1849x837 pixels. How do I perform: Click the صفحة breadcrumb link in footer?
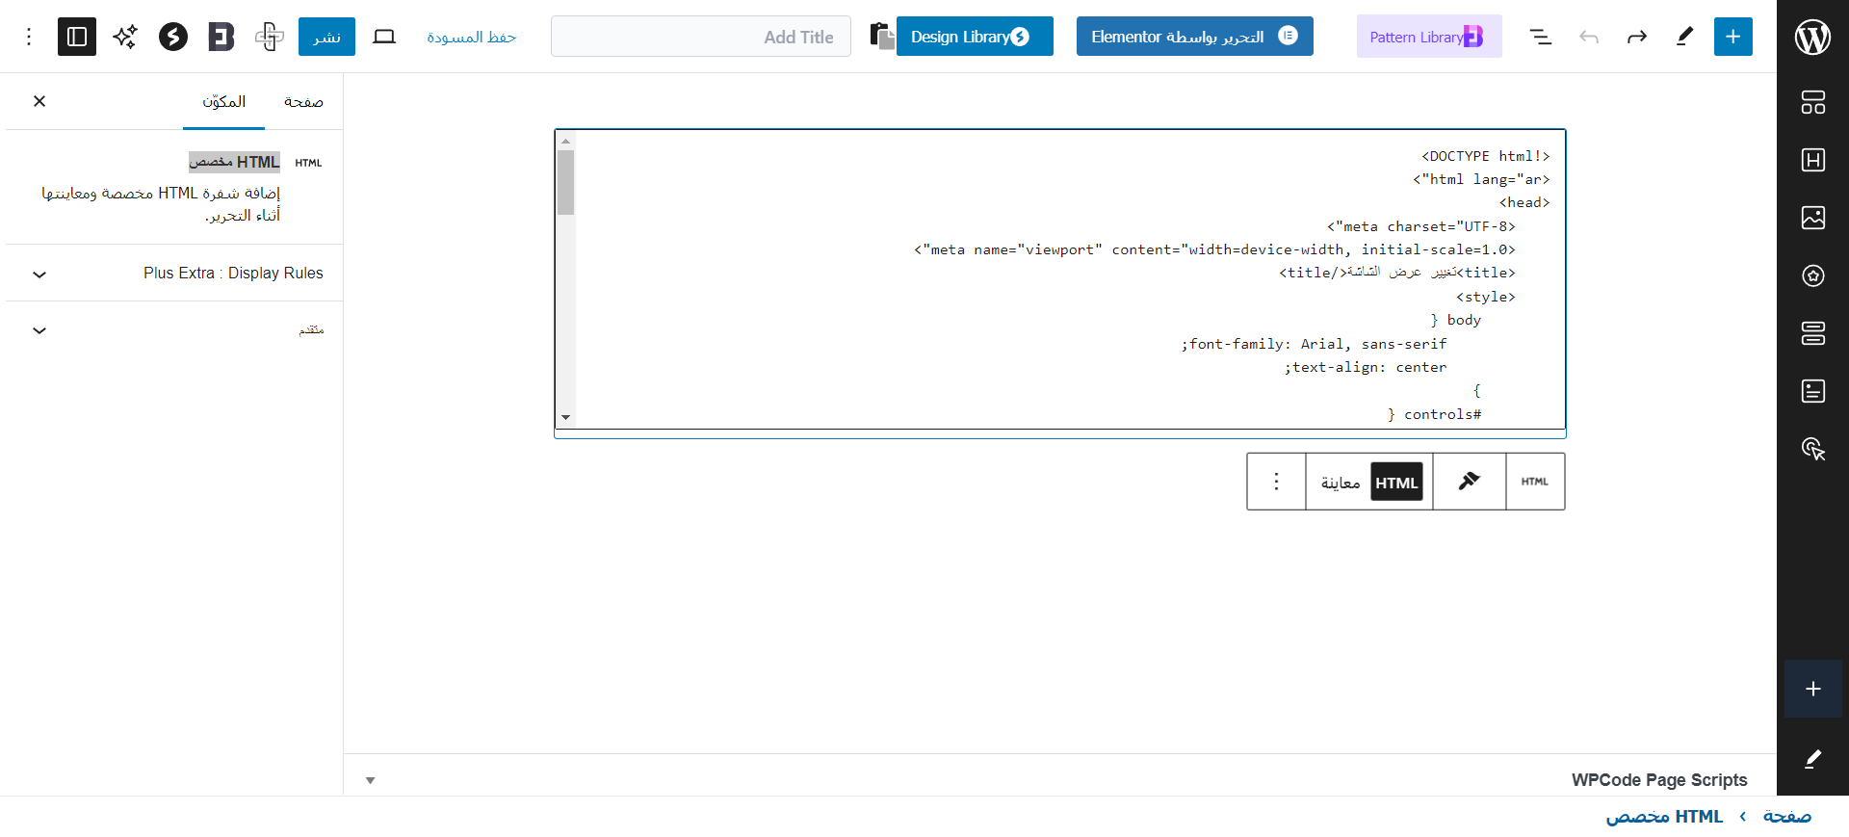coord(1787,817)
